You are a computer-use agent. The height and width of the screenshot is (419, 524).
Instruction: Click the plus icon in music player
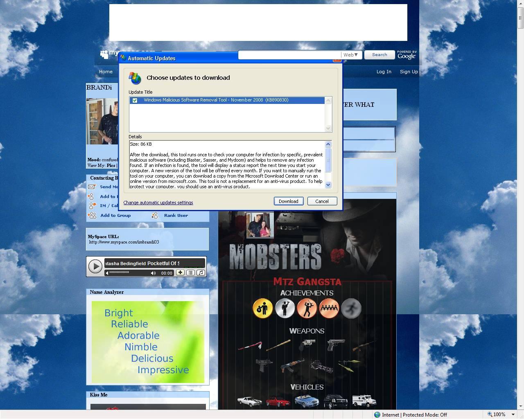coord(180,273)
